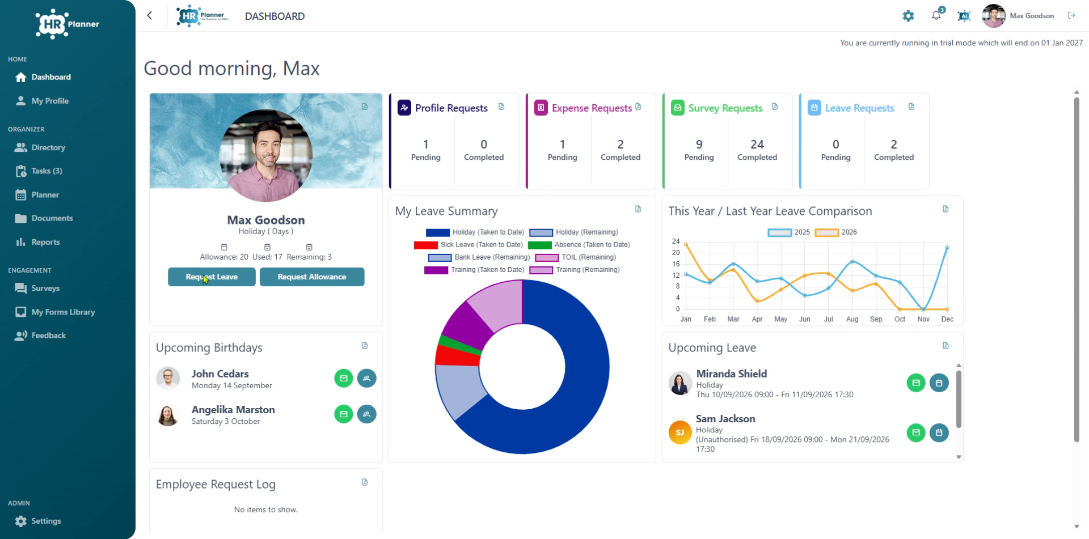Viewport: 1089px width, 539px height.
Task: Toggle the 2025 series legend swatch
Action: [779, 232]
